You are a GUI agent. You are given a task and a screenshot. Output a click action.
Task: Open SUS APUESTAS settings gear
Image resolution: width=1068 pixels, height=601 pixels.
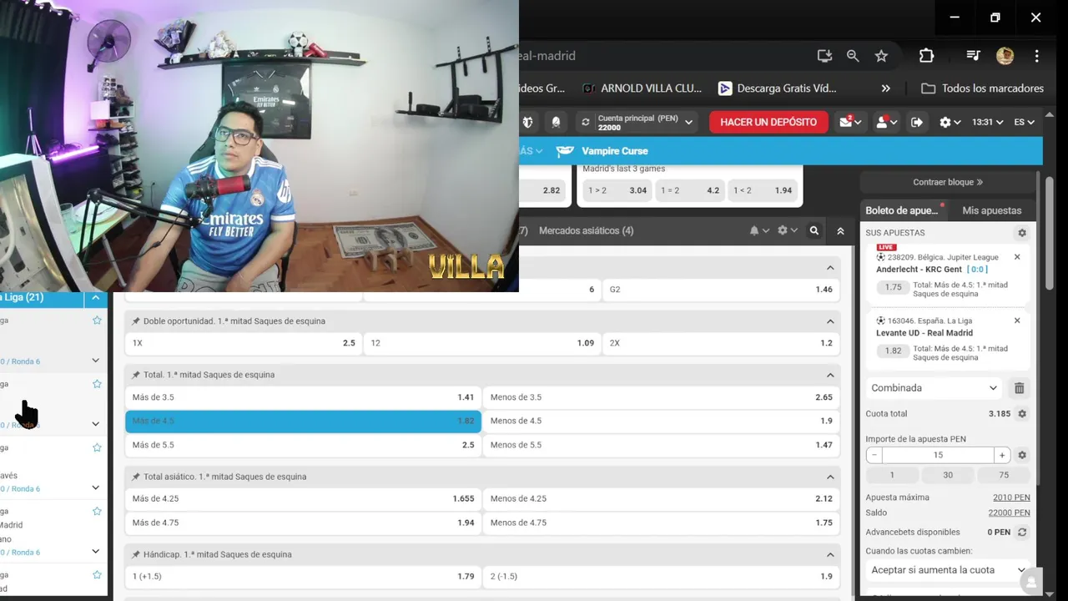click(x=1022, y=233)
